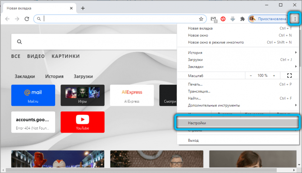Open the История link on the page
This screenshot has height=173, width=302.
coord(54,76)
